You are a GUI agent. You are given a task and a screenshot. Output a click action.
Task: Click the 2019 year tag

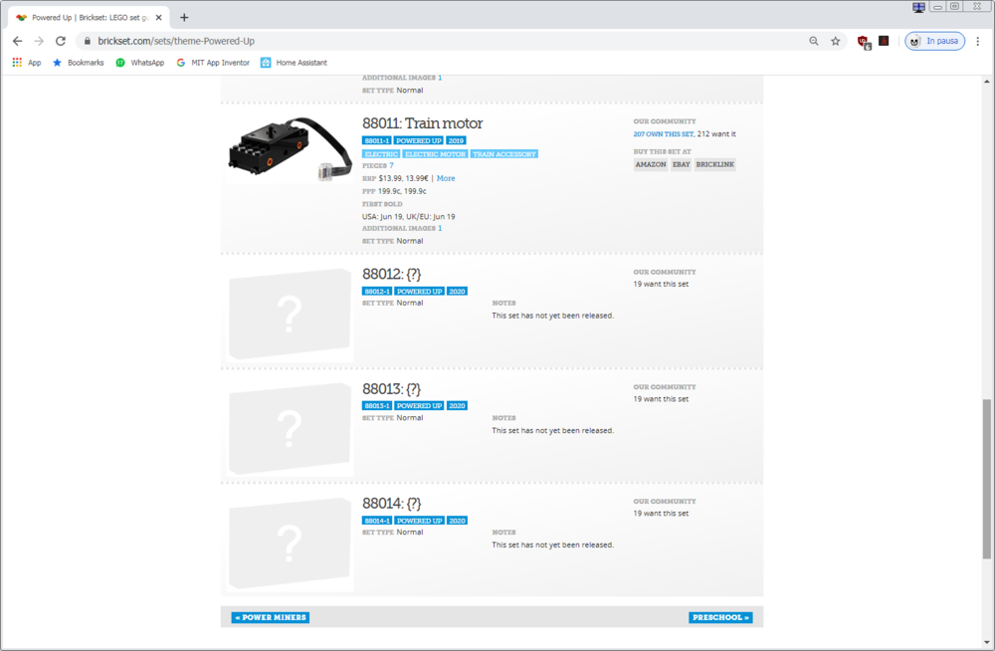point(456,140)
